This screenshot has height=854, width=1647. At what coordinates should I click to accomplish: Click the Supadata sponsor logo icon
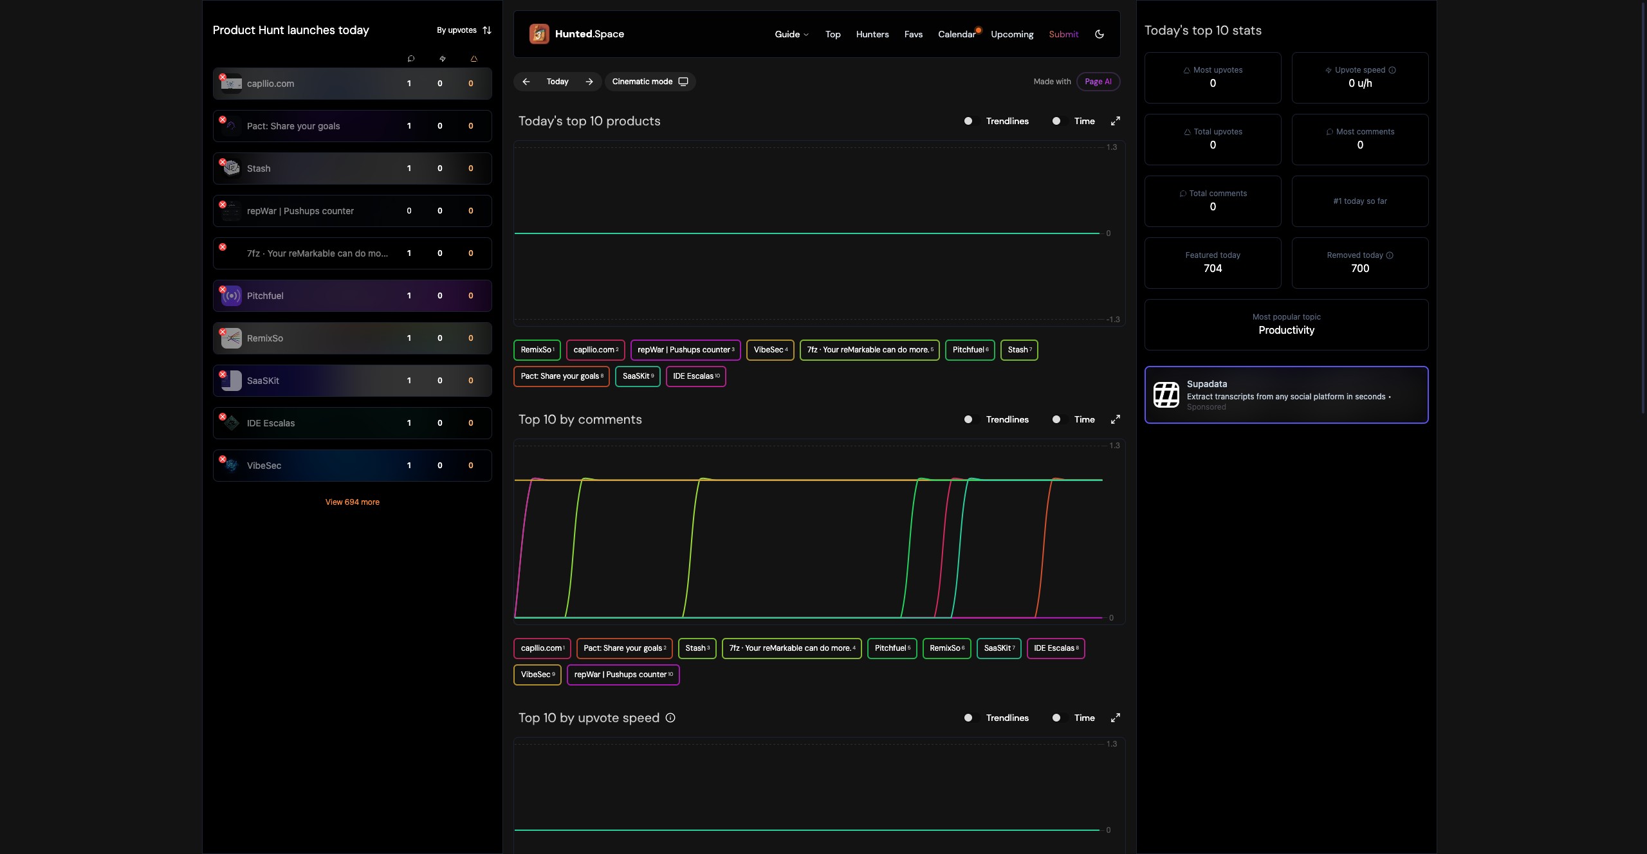(x=1166, y=395)
